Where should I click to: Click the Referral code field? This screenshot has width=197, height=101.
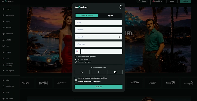[98, 44]
